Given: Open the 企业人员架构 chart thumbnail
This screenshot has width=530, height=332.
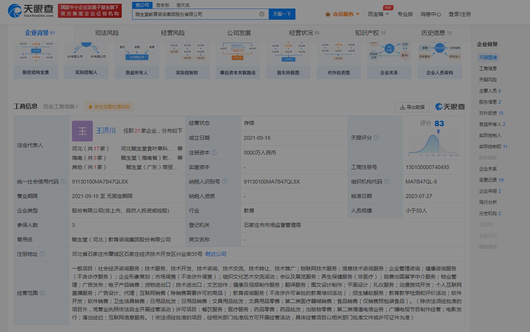Looking at the screenshot, I should [439, 61].
